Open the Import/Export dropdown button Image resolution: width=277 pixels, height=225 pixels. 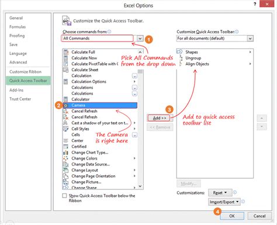tap(224, 202)
